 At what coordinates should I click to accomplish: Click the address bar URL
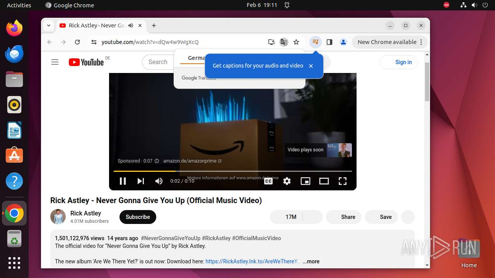point(150,42)
